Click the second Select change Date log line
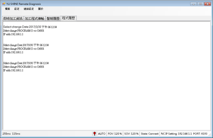 click(26, 45)
